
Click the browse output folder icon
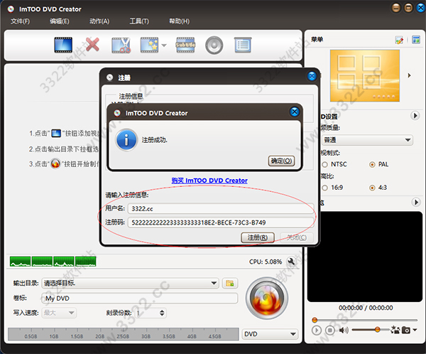coord(230,283)
